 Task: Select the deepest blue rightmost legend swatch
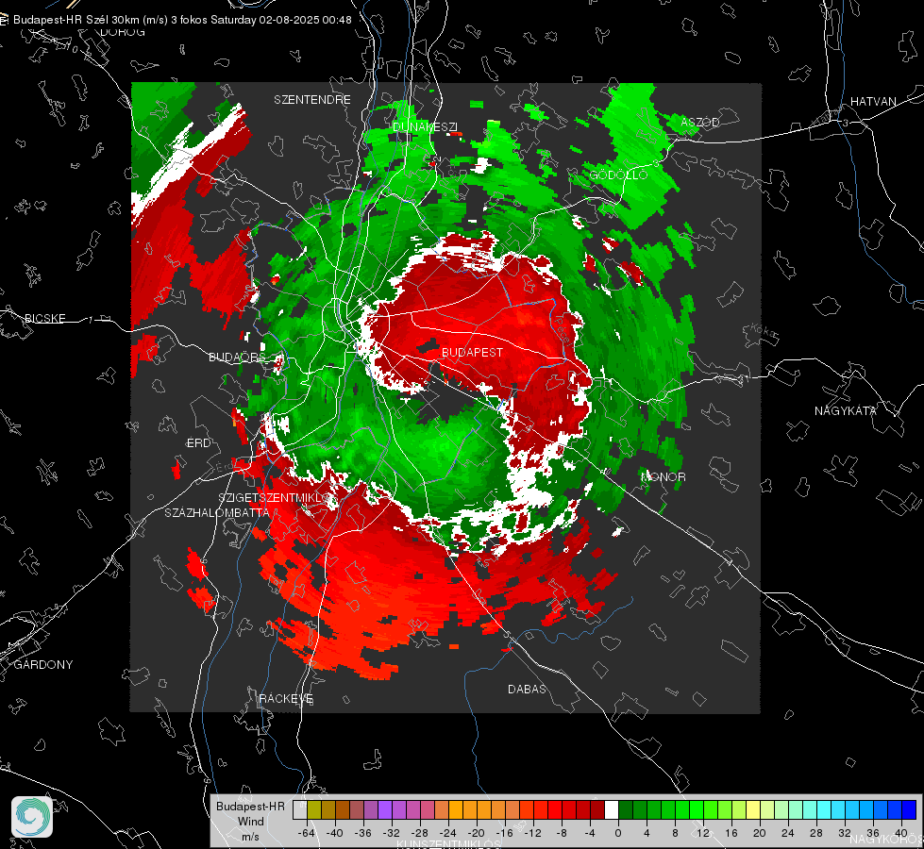tap(909, 810)
